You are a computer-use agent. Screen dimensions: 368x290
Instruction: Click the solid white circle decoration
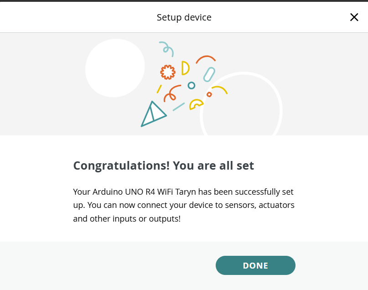point(114,68)
